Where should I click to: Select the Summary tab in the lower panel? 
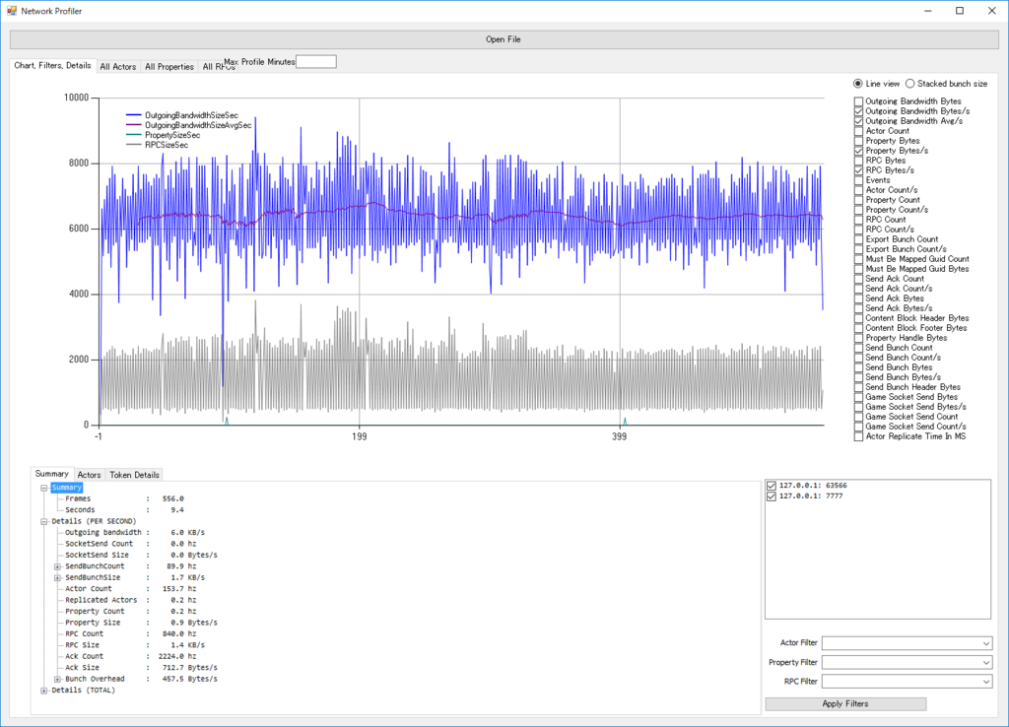pyautogui.click(x=51, y=474)
